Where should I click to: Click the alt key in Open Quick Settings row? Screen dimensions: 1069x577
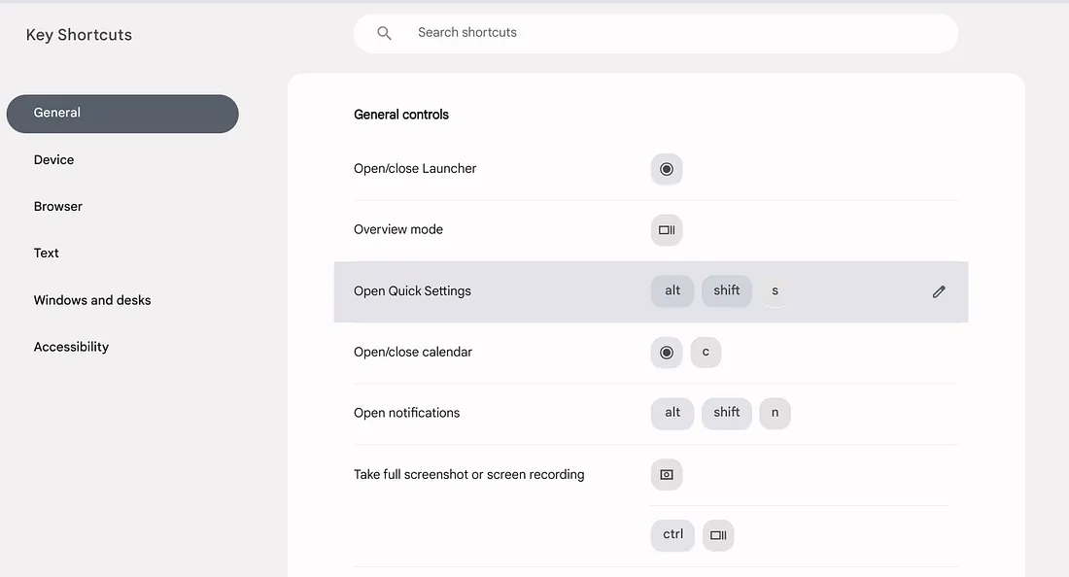(672, 290)
